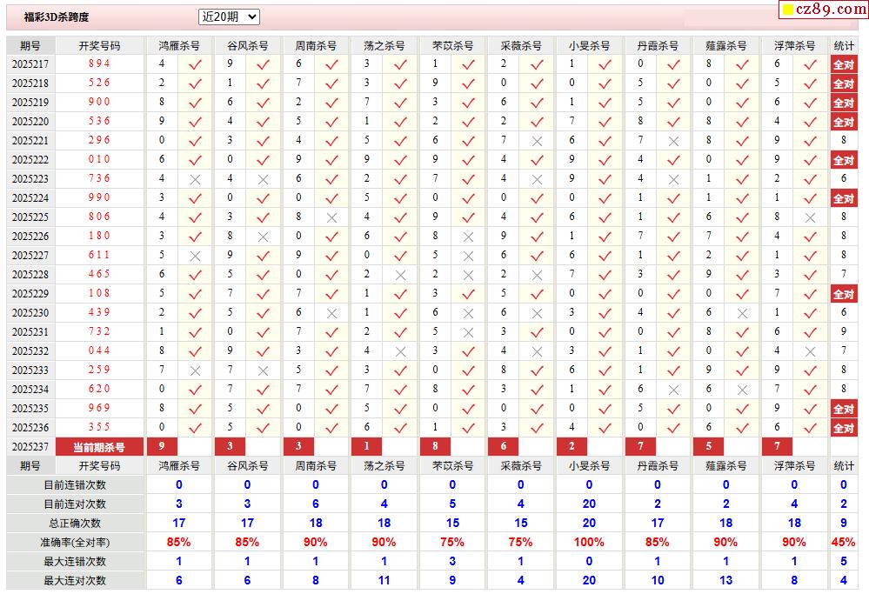Click period number 2025237
Screen dimensions: 869x594
coord(30,447)
